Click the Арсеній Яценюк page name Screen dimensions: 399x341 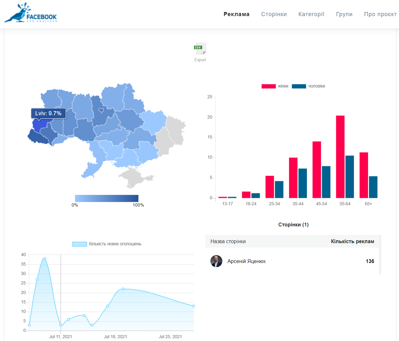[246, 261]
